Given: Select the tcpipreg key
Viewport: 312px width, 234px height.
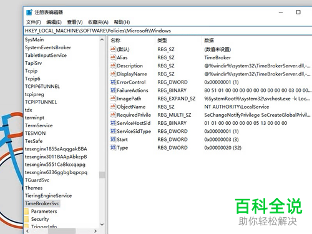Looking at the screenshot, I should tap(34, 94).
